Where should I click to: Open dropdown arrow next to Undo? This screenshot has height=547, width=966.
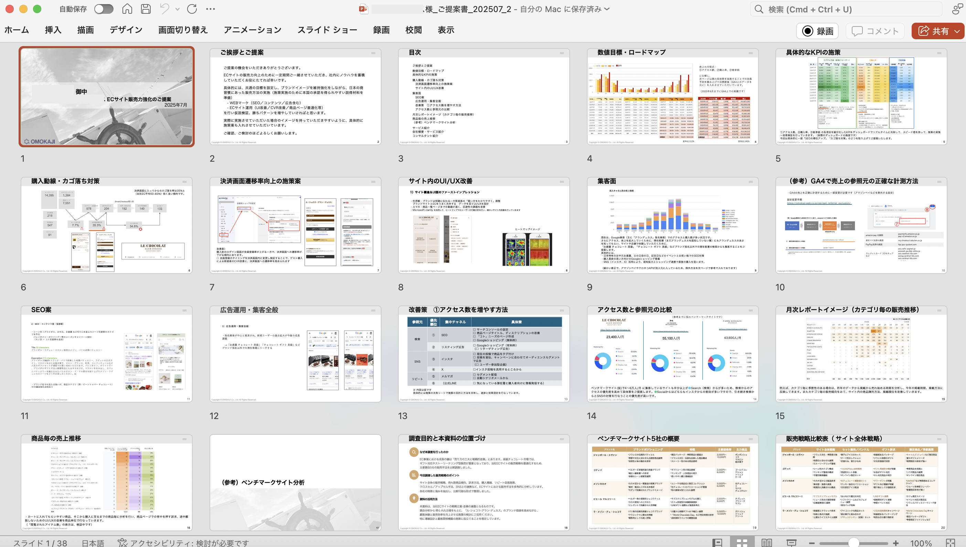tap(177, 9)
